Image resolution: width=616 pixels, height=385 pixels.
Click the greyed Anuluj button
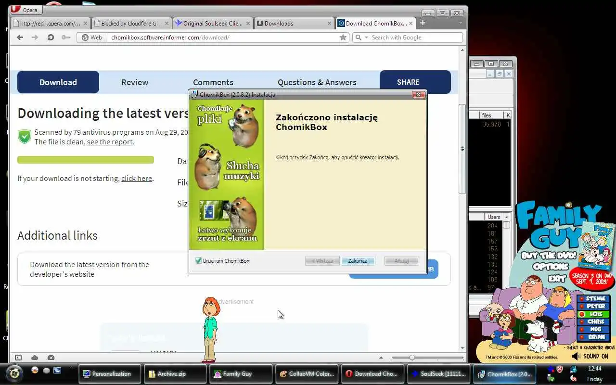click(401, 261)
